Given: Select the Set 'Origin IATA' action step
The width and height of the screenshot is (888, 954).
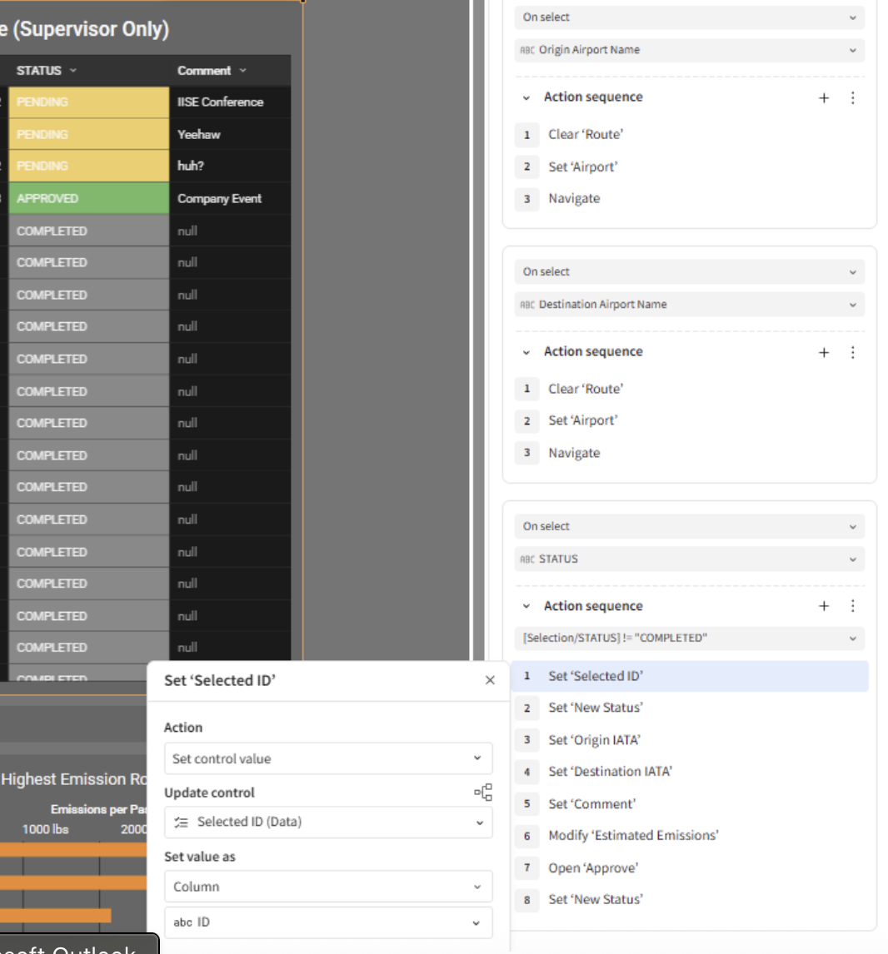Looking at the screenshot, I should (x=594, y=740).
